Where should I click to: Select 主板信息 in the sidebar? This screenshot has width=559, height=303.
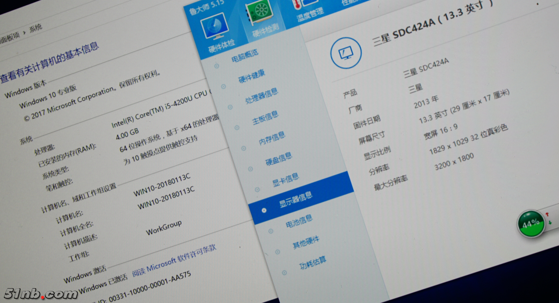pos(265,117)
